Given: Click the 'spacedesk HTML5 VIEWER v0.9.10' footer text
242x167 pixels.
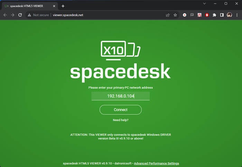Looking at the screenshot, I should [x=87, y=164].
